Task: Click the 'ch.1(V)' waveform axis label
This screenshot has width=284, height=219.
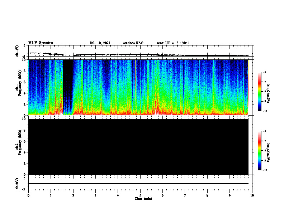Action: (17, 51)
